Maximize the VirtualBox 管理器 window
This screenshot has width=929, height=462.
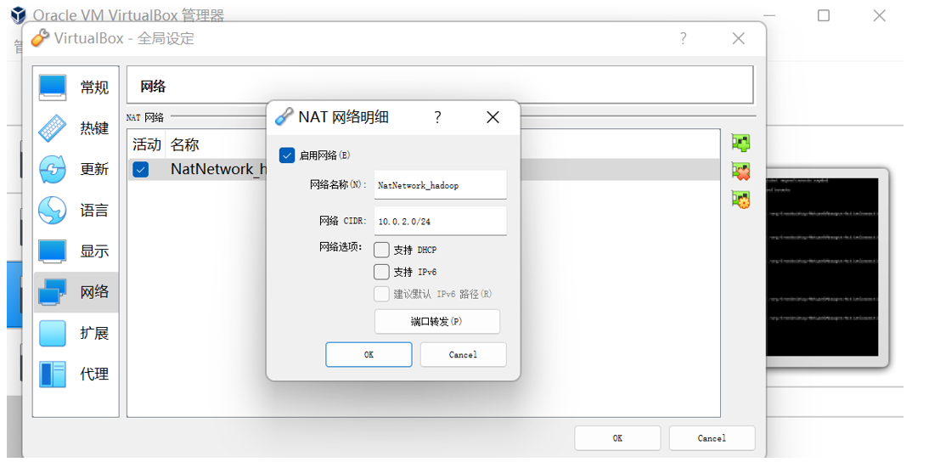(824, 16)
